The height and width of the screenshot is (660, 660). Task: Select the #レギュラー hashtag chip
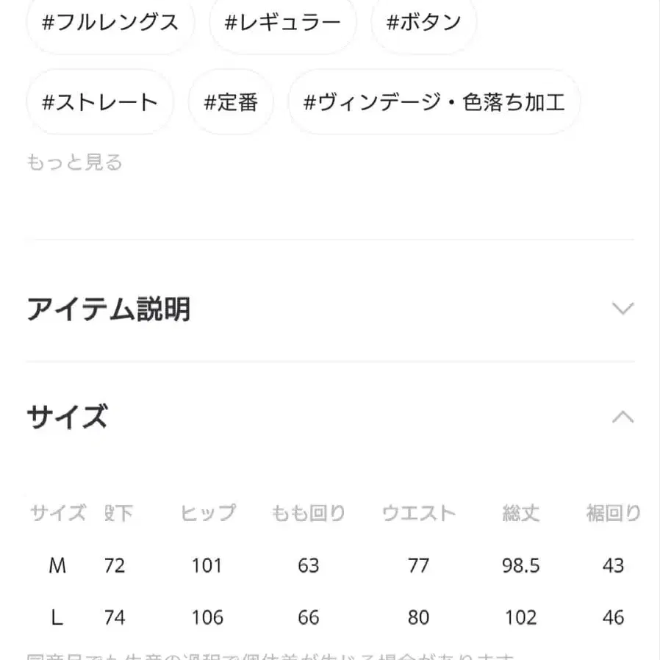click(x=283, y=23)
